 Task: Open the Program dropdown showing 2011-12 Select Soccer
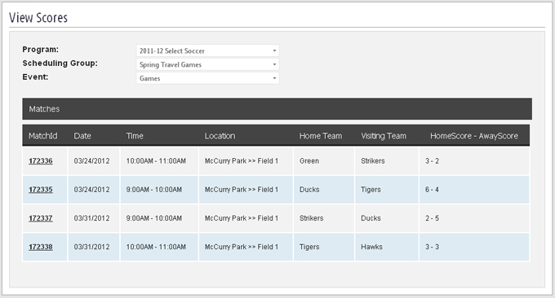coord(207,50)
